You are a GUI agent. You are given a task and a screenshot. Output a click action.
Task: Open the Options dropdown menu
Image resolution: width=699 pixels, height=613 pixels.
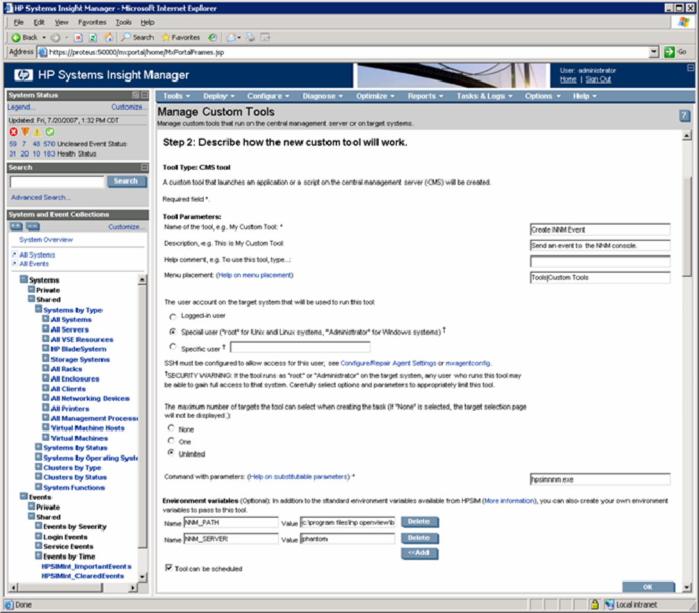coord(543,96)
